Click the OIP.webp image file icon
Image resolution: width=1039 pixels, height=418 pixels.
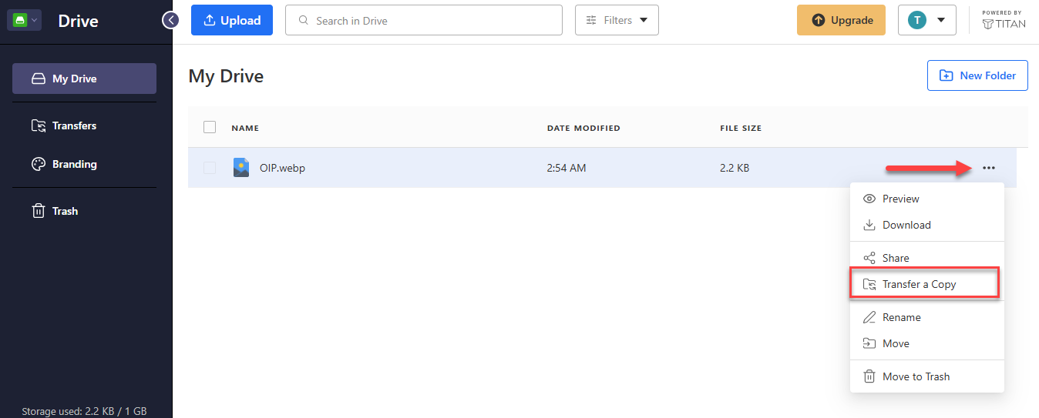point(241,168)
